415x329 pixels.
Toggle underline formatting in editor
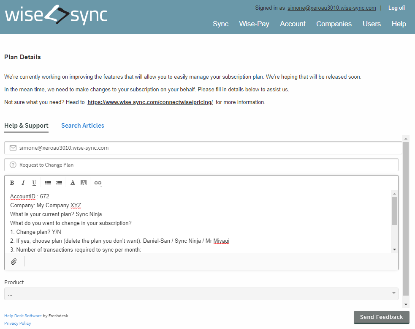tap(34, 183)
